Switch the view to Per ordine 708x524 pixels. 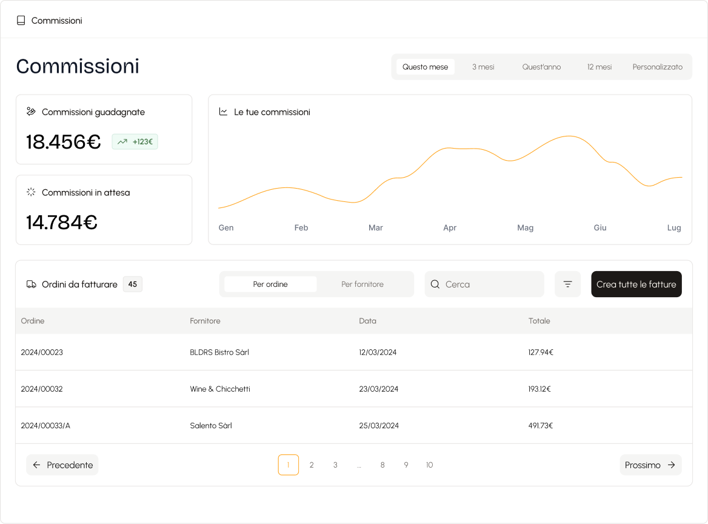coord(270,284)
